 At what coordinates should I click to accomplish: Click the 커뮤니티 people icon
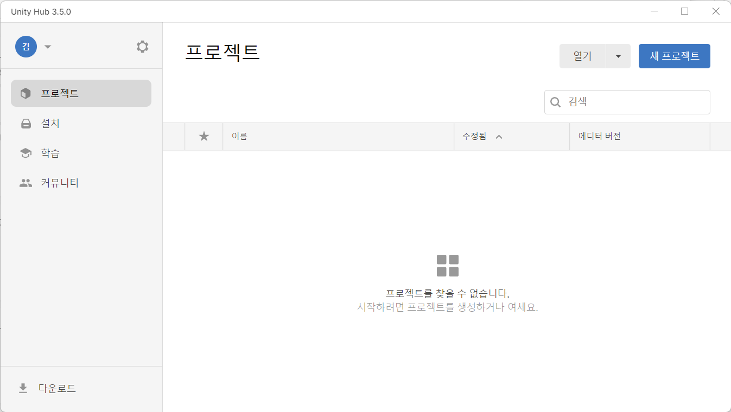pyautogui.click(x=26, y=183)
